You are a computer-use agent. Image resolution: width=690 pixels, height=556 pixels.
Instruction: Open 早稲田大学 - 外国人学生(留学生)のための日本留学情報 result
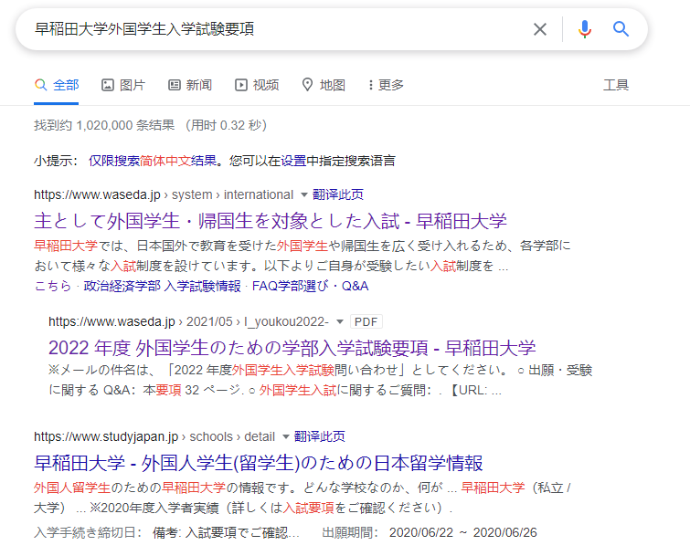tap(259, 463)
